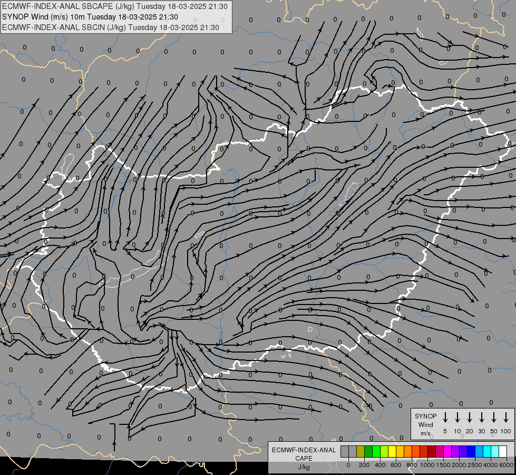
Task: Click the '2500' tick label on color scale
Action: [475, 465]
